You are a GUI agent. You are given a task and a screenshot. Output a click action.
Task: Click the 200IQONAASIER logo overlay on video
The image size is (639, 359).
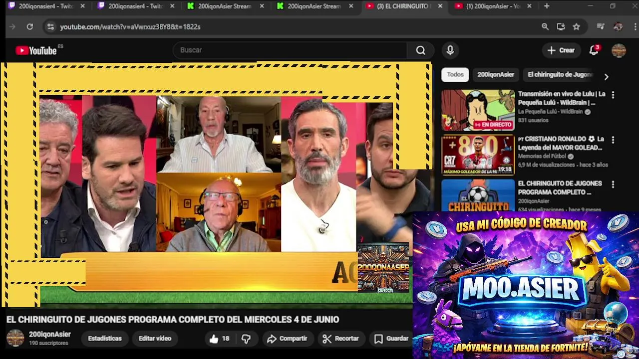point(383,268)
